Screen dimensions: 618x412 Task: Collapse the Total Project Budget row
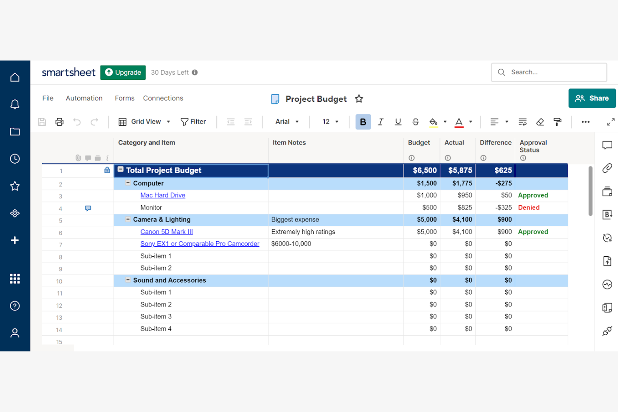120,169
